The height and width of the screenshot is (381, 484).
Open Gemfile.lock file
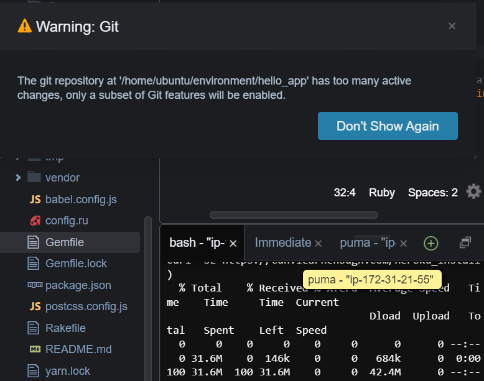pos(76,264)
